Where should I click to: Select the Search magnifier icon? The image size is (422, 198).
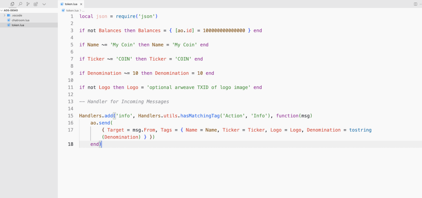[x=20, y=4]
